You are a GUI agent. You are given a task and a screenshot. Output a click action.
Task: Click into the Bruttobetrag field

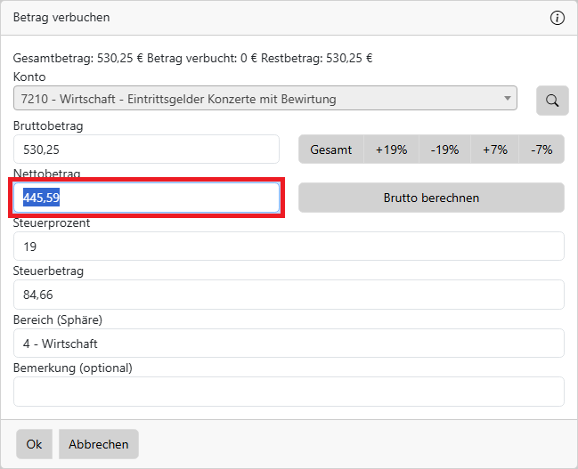pos(146,150)
